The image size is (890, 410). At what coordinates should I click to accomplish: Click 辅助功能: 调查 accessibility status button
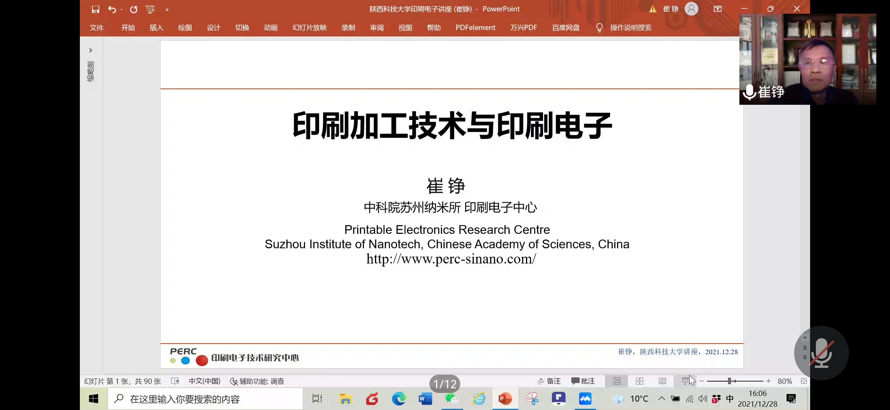[257, 381]
